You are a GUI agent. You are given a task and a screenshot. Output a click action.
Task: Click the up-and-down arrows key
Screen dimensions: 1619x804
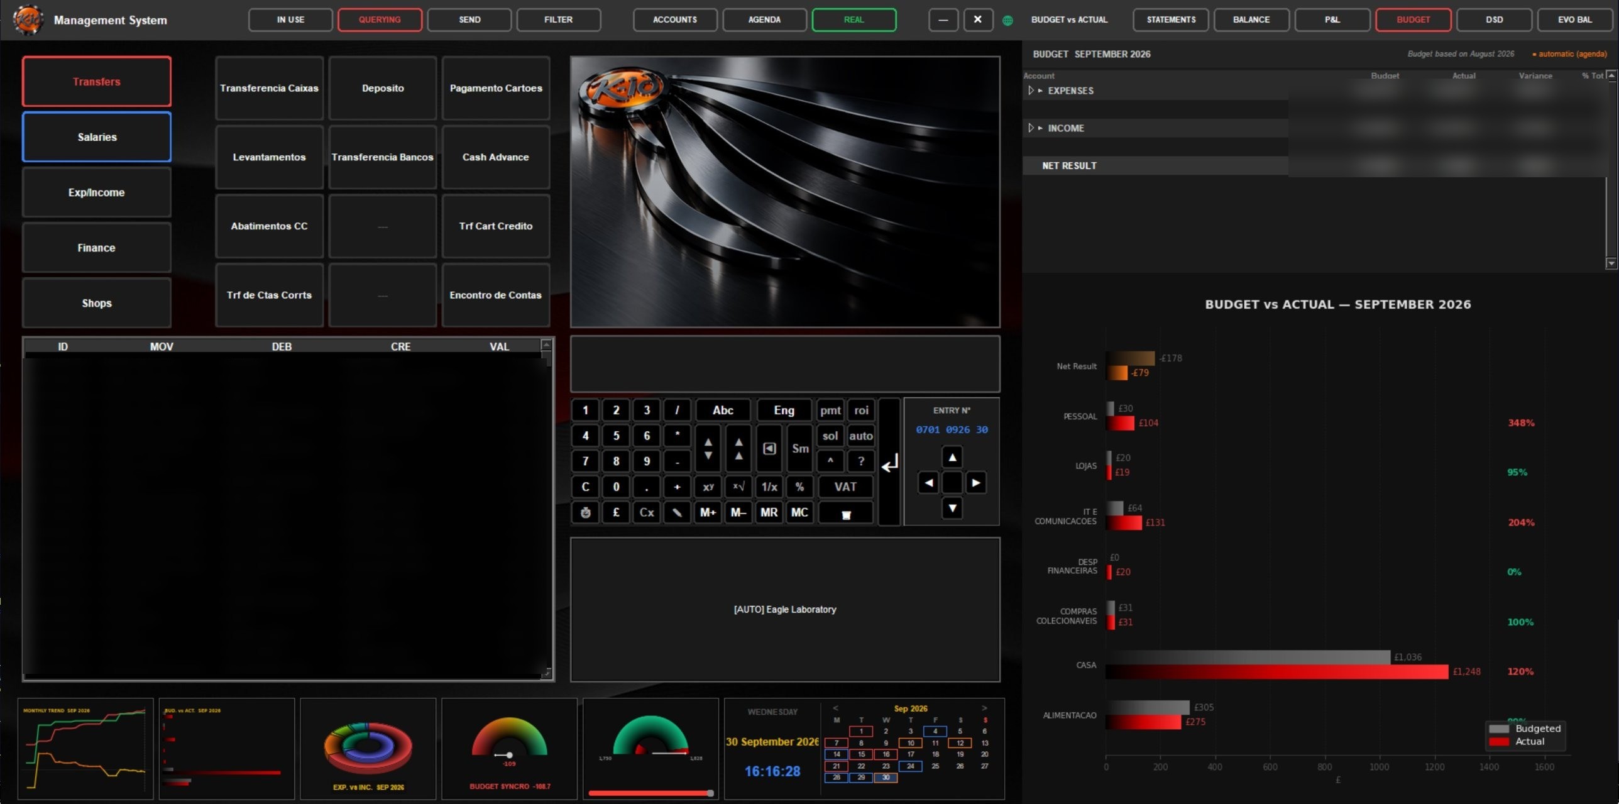(708, 448)
